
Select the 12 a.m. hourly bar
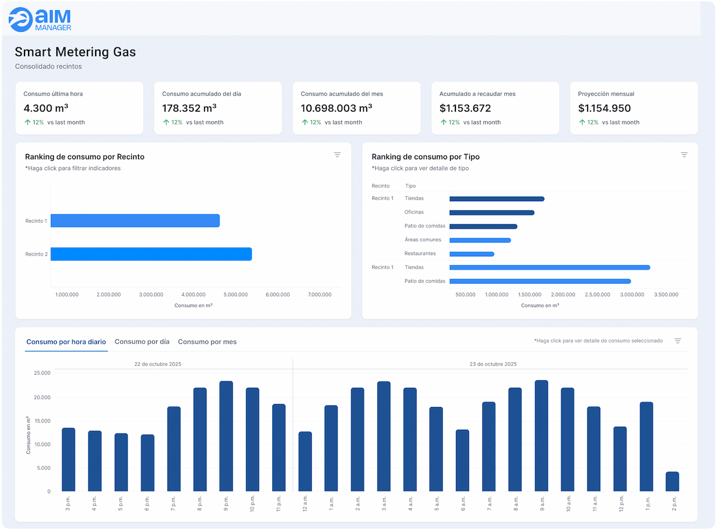coord(305,461)
